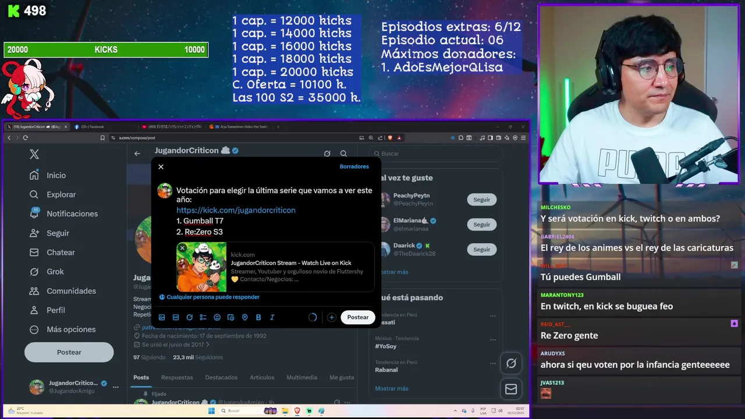Add a poll with the poll icon
Screen dimensions: 745x419
[203, 317]
